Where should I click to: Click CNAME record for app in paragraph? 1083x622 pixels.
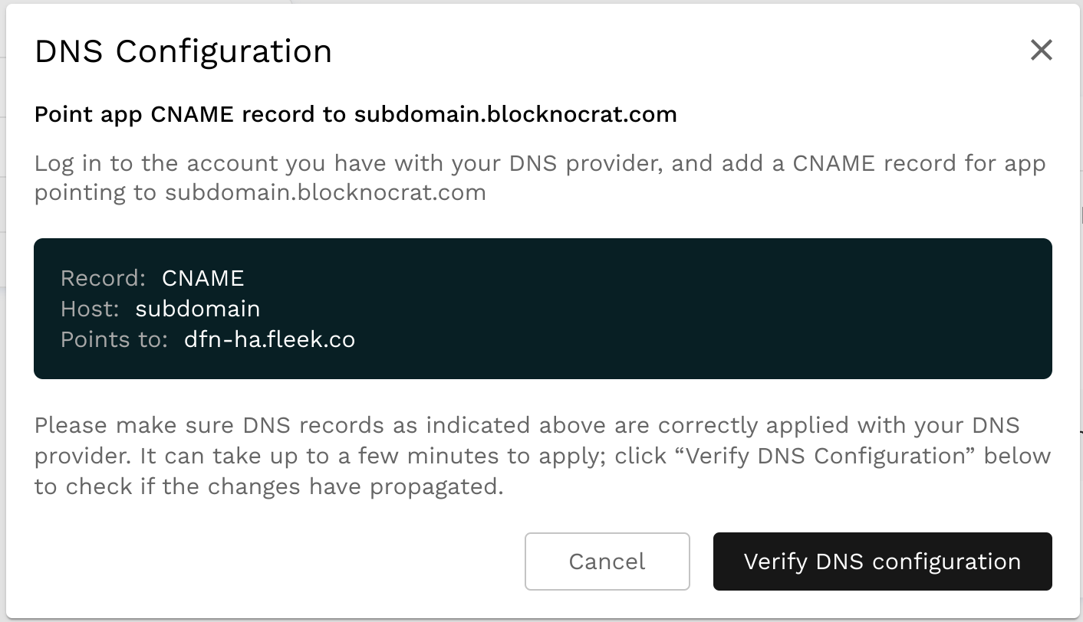(x=919, y=164)
